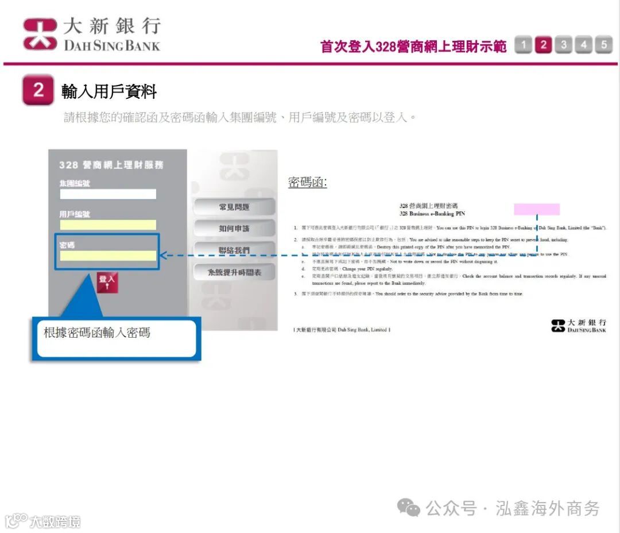This screenshot has width=620, height=533.
Task: Click the 集團編號 input field
Action: click(108, 194)
